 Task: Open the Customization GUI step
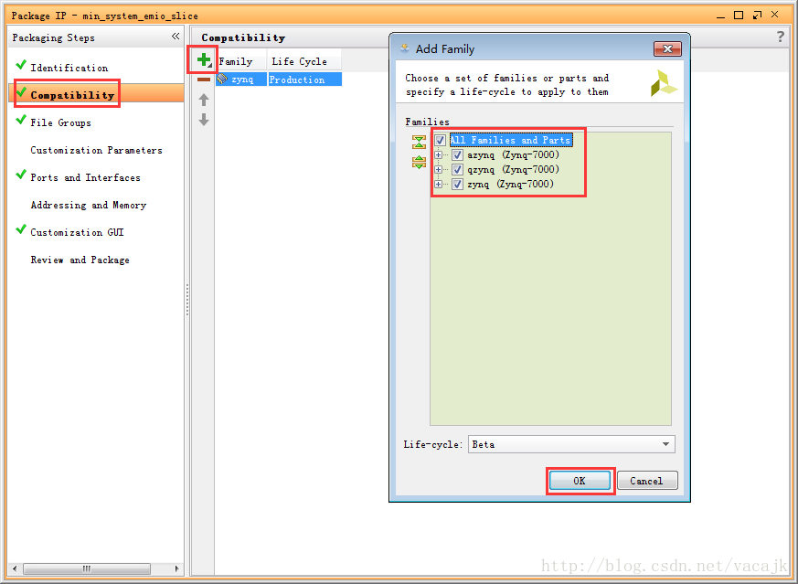click(x=77, y=232)
